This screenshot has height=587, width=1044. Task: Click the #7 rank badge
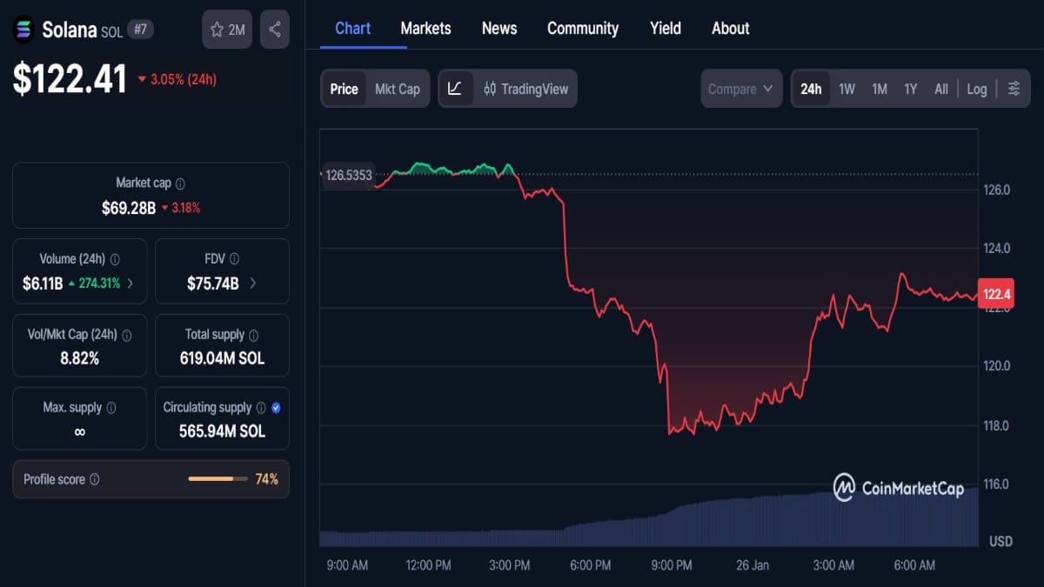[140, 30]
